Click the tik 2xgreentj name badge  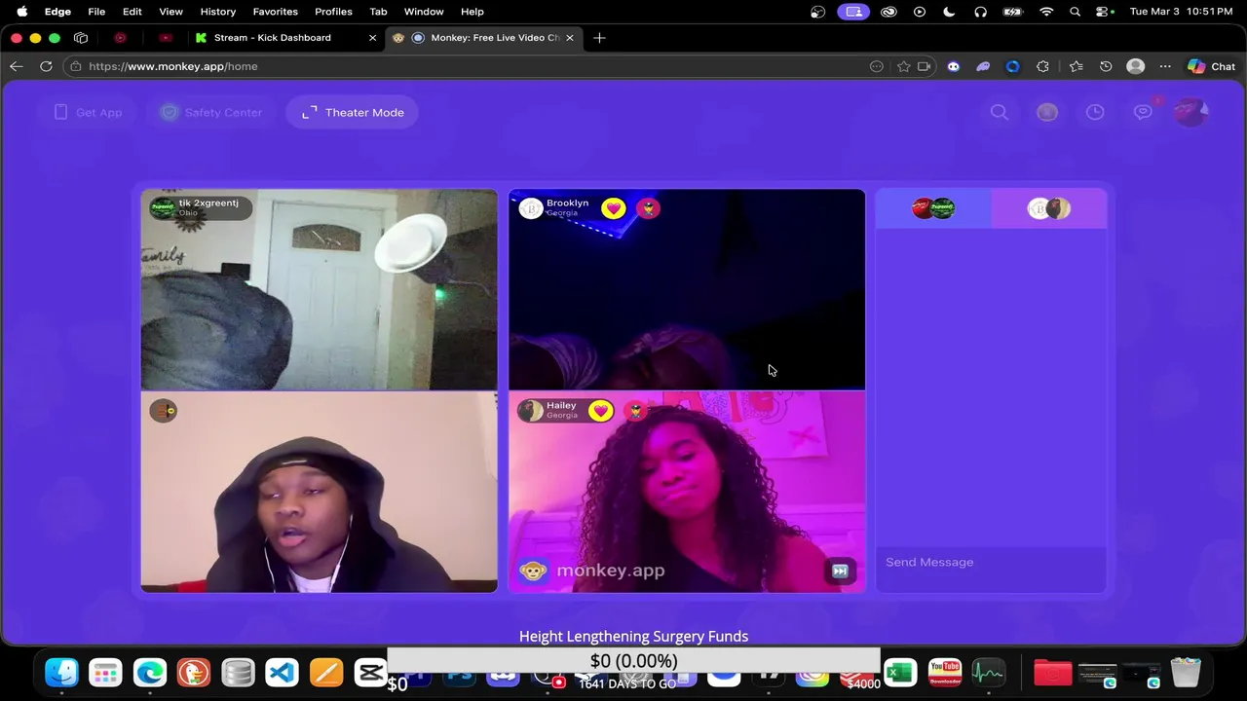pyautogui.click(x=201, y=207)
